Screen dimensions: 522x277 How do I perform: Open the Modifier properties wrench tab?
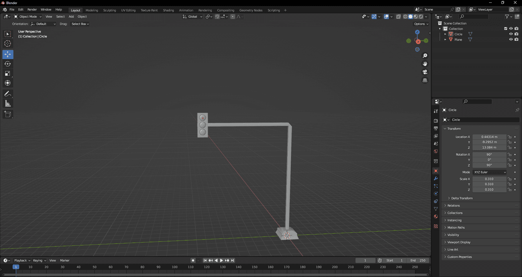pyautogui.click(x=436, y=178)
